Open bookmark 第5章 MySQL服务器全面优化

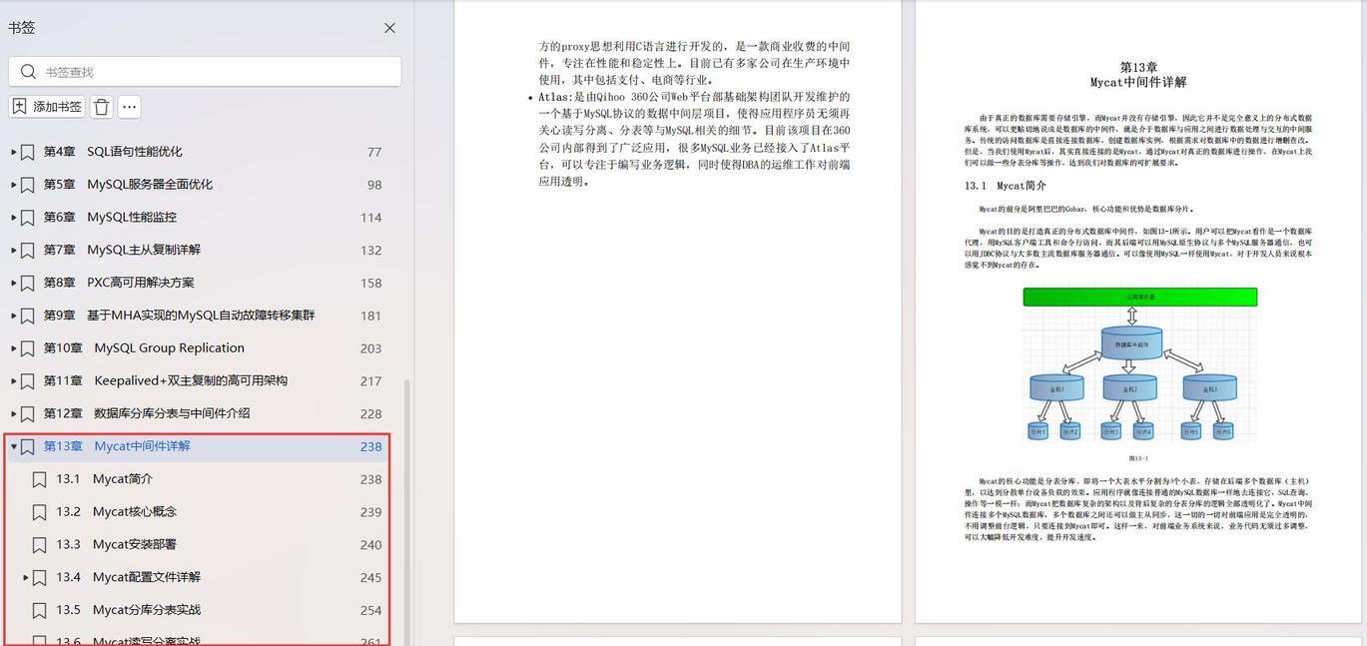[128, 185]
